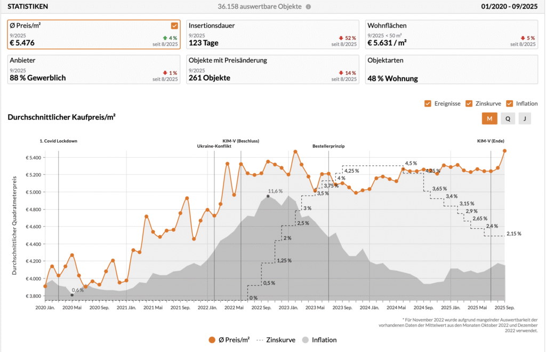Select the monthly M view button
Viewport: 546px width, 352px height.
pyautogui.click(x=489, y=119)
